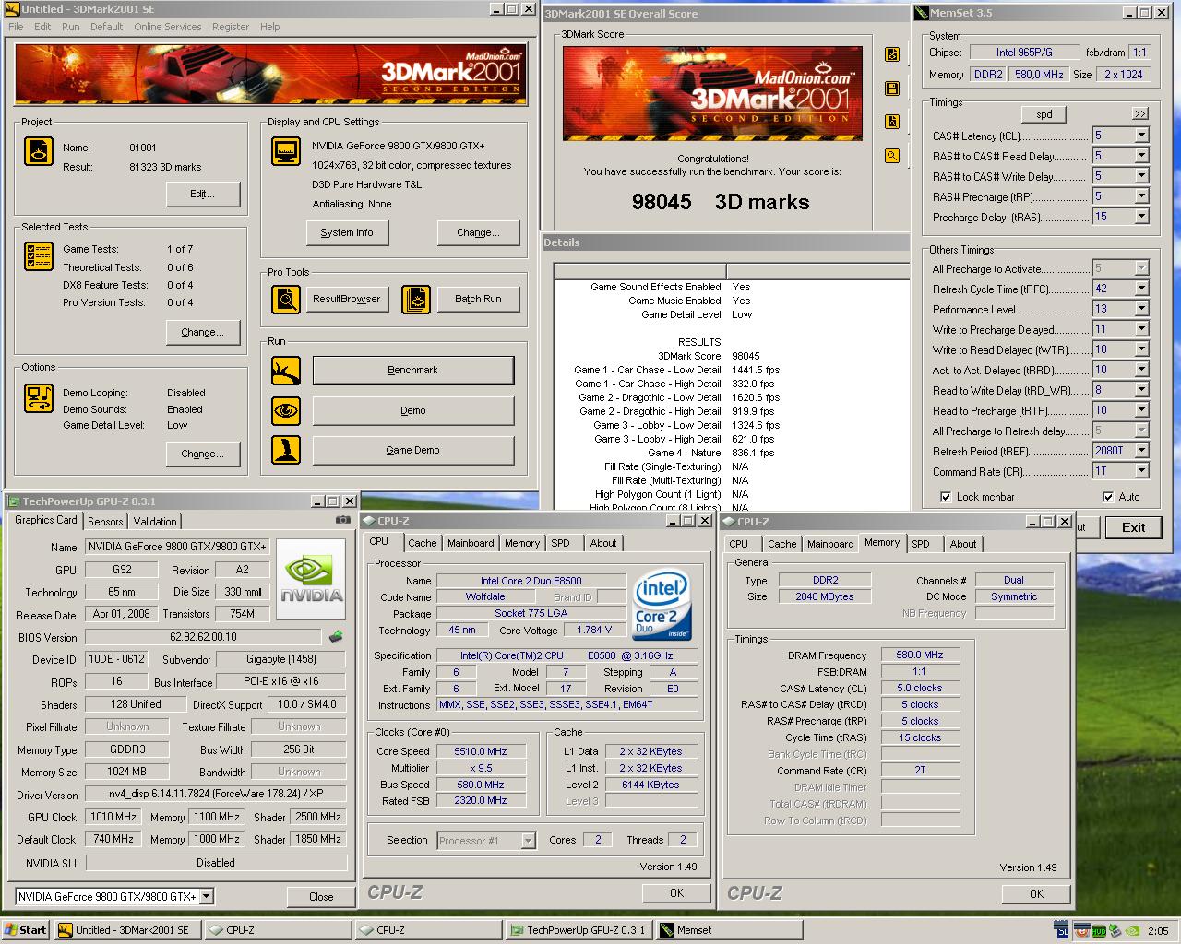Screen dimensions: 1181x944
Task: Open the Cache tab in the left CPU-Z window
Action: pos(423,543)
